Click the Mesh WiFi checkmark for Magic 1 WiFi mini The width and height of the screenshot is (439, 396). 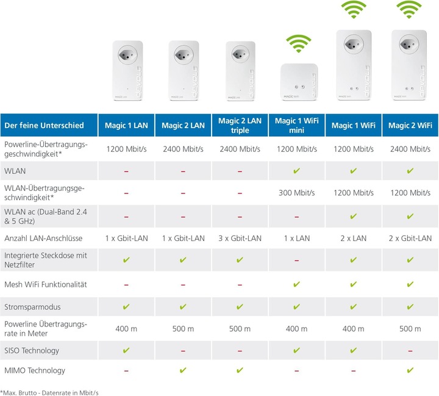[296, 284]
